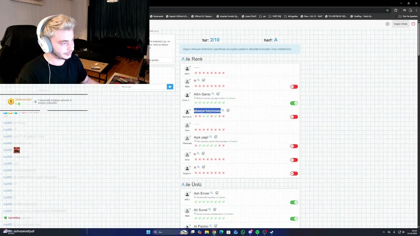Click search icon beside Al Pacino
The image size is (420, 236).
(211, 226)
